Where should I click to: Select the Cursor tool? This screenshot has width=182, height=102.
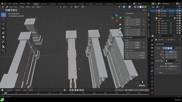click(x=3, y=19)
